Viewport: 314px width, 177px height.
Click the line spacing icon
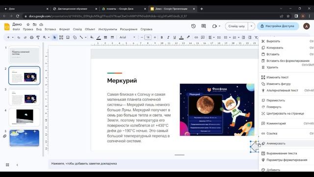click(219, 37)
